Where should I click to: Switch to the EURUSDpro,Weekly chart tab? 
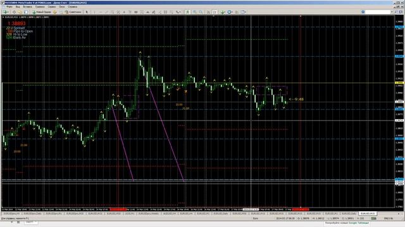[149, 214]
